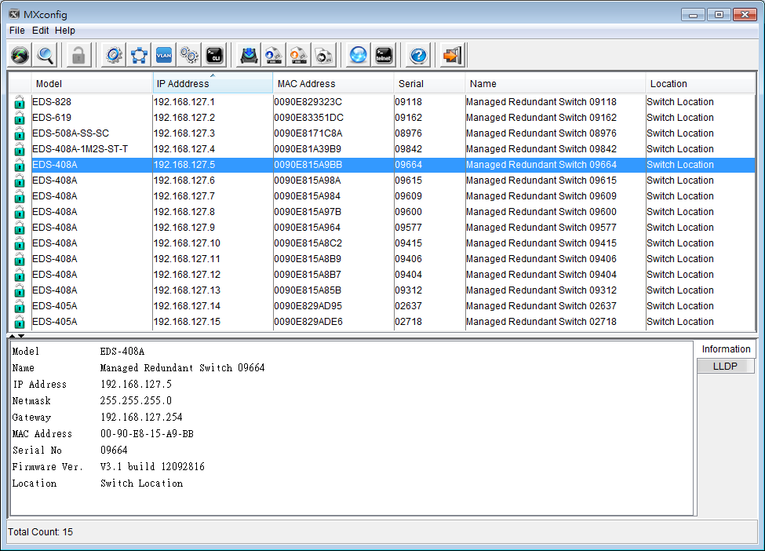
Task: Click the Netmask value 255.255.255.0
Action: (136, 400)
